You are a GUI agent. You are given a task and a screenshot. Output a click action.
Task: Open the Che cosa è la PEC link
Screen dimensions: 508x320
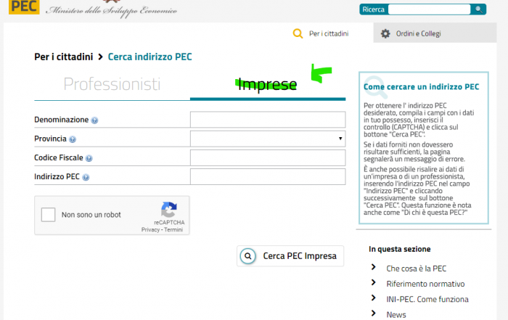pyautogui.click(x=417, y=268)
